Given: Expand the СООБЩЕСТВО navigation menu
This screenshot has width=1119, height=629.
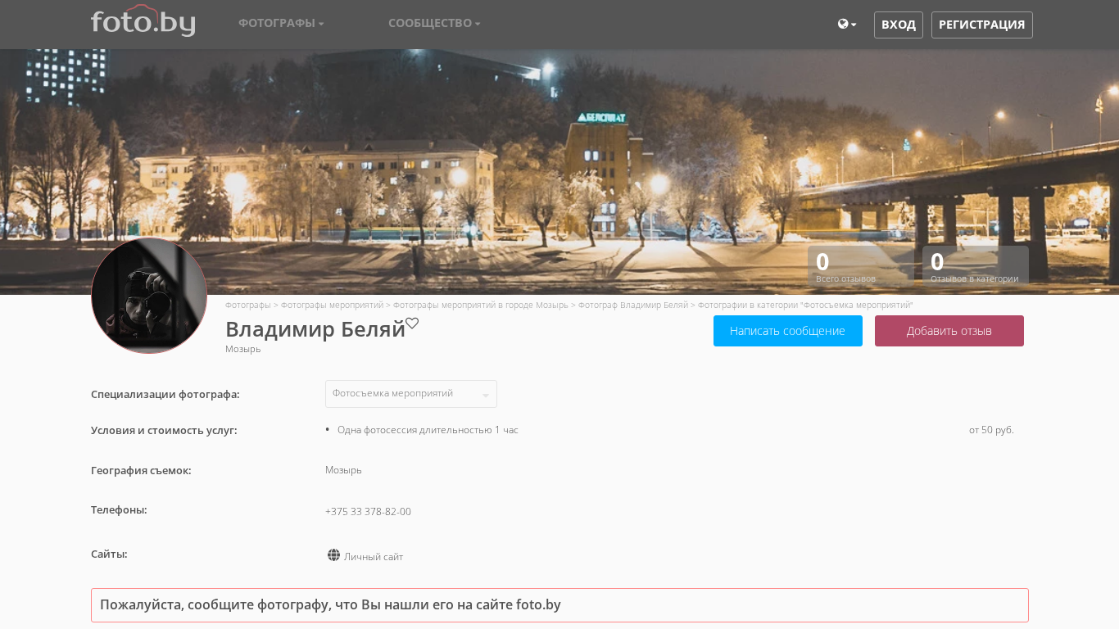Looking at the screenshot, I should (434, 23).
